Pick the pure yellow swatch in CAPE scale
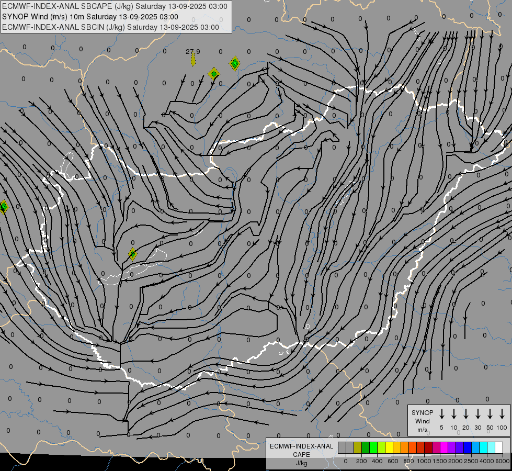512x471 pixels. click(x=389, y=447)
